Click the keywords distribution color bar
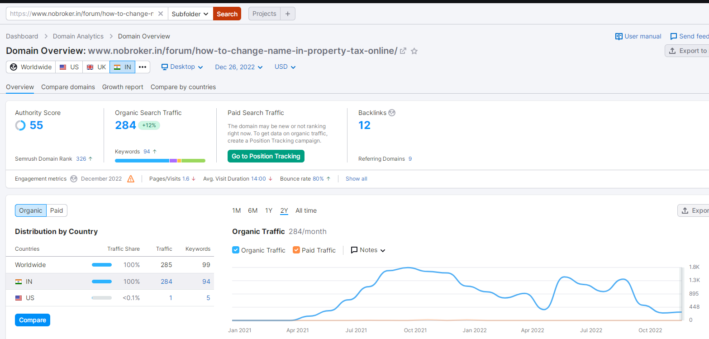The height and width of the screenshot is (339, 709). coord(160,161)
